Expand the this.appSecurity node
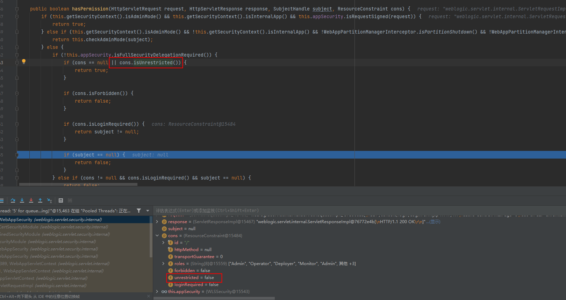 pos(157,292)
